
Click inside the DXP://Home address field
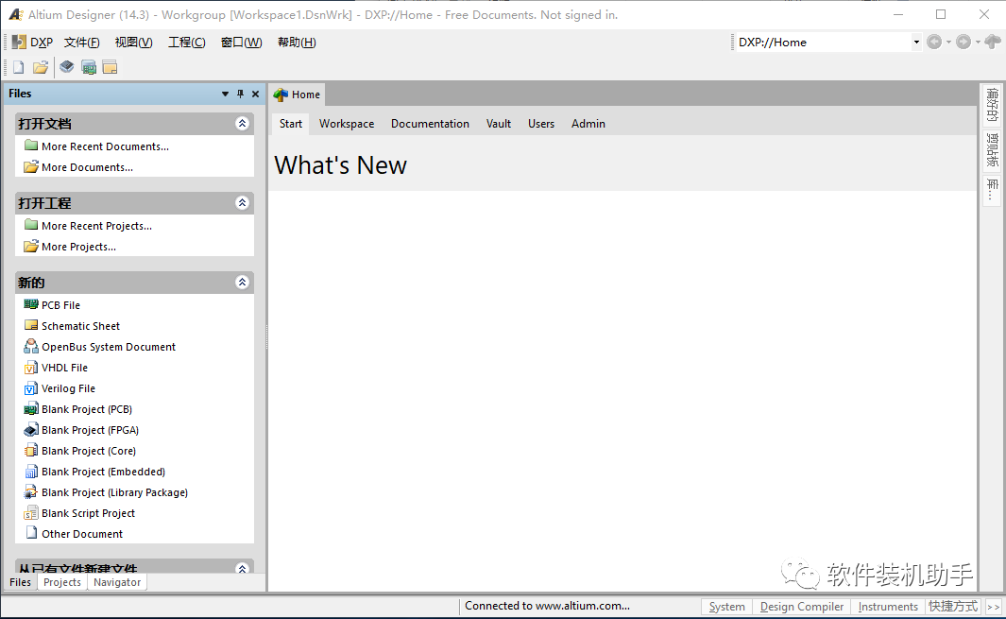coord(823,43)
